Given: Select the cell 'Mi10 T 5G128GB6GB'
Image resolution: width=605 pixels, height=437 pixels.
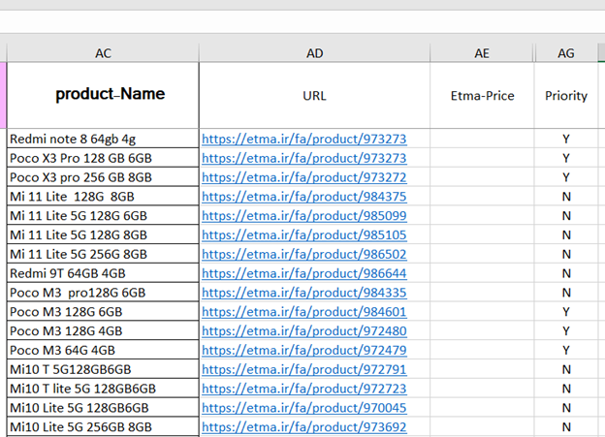Looking at the screenshot, I should coord(103,369).
